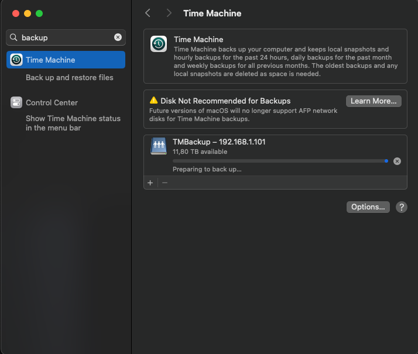The image size is (418, 354).
Task: Select Time Machine in the sidebar
Action: (x=66, y=60)
